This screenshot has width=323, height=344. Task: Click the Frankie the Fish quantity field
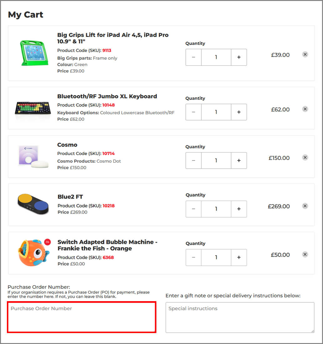tap(216, 258)
